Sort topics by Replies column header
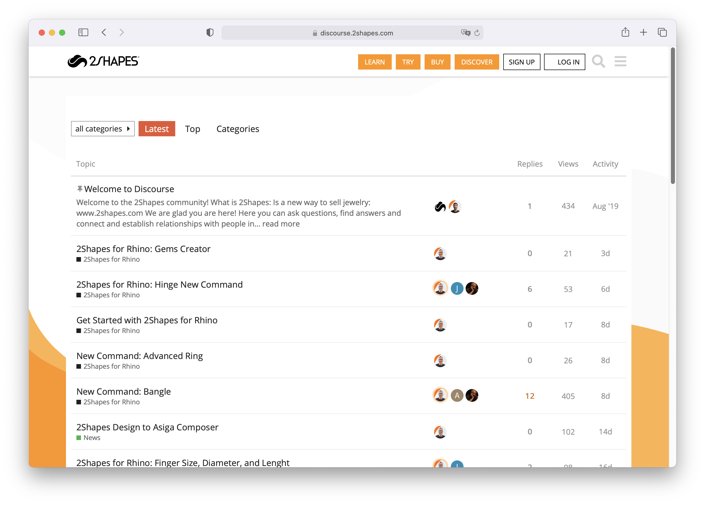 (x=530, y=164)
